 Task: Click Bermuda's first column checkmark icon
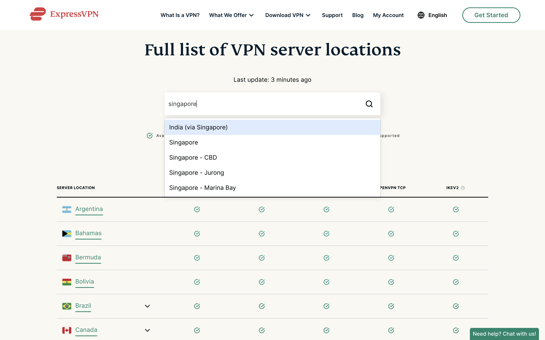[x=197, y=258]
